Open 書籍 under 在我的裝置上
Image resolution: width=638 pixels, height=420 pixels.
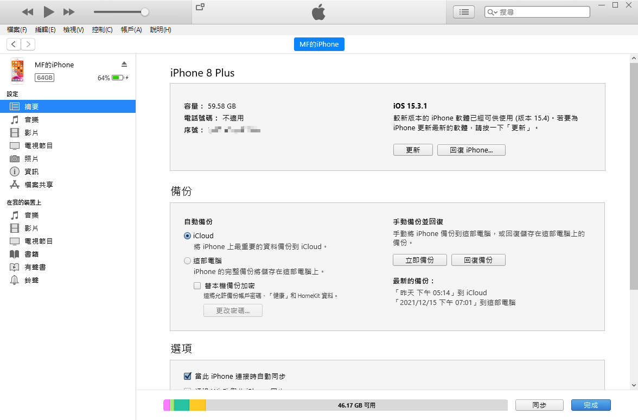pyautogui.click(x=31, y=254)
